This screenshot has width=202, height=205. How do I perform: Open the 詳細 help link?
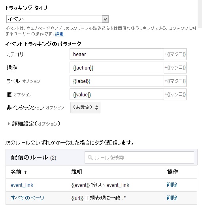click(59, 34)
